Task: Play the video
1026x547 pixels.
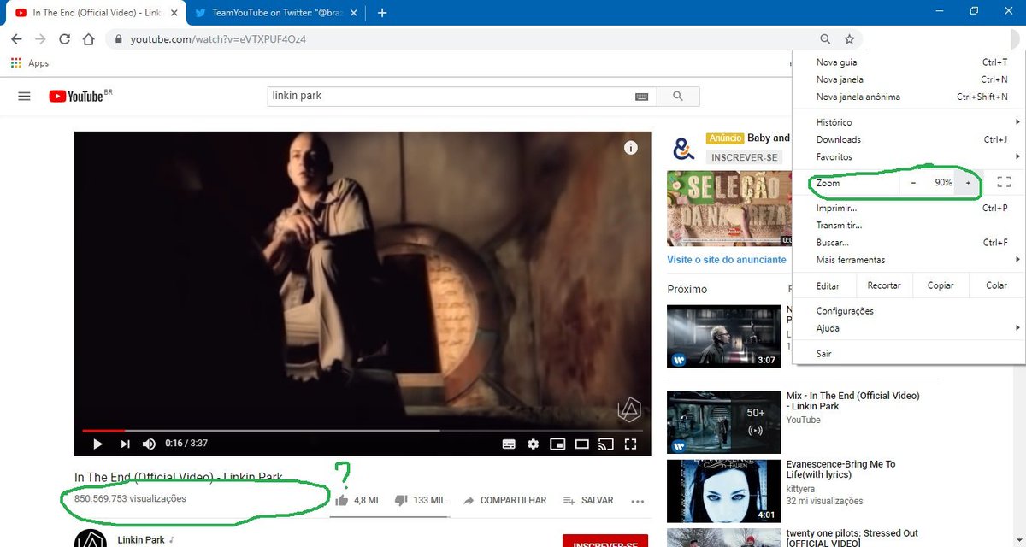Action: pos(97,444)
